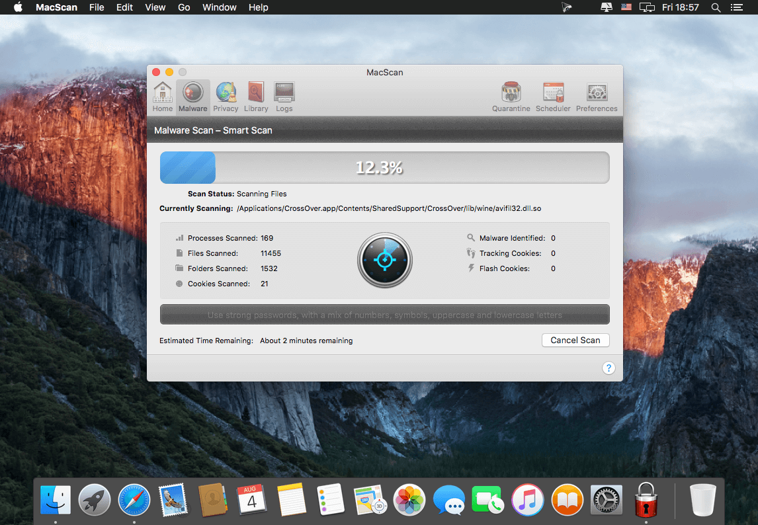Click the radar scanner crosshair graphic
The height and width of the screenshot is (525, 758).
click(x=385, y=260)
